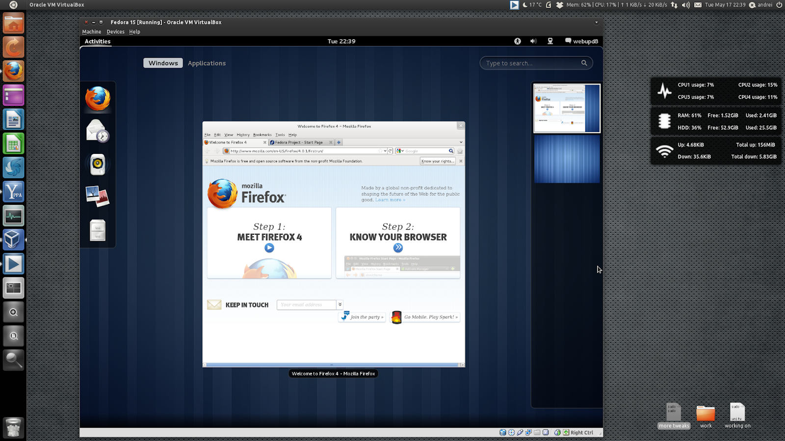Click the power session icon in Ubuntu panel
Screen dimensions: 785x441
coord(779,5)
